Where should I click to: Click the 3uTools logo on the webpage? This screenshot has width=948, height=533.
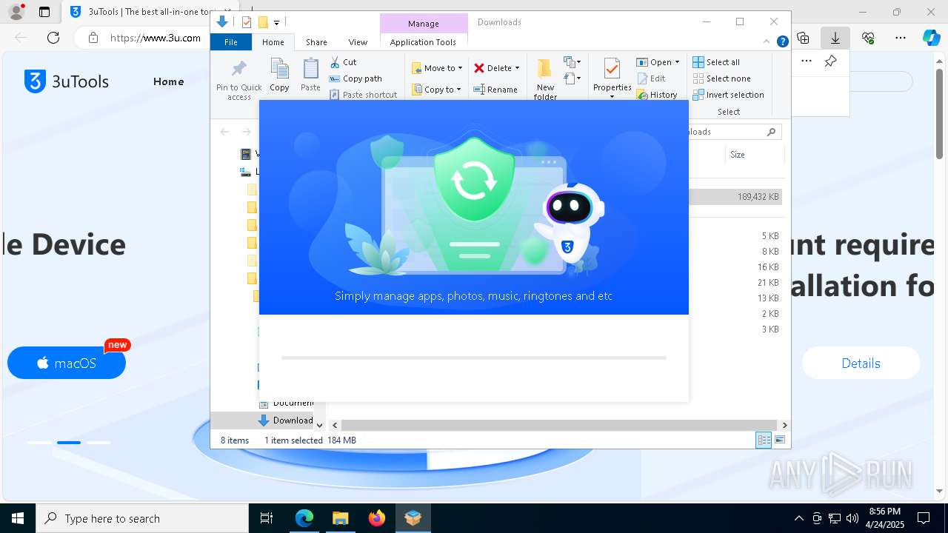[x=67, y=81]
